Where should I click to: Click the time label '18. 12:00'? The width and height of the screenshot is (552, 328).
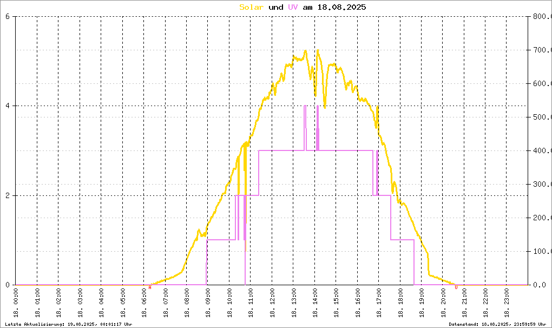point(272,303)
